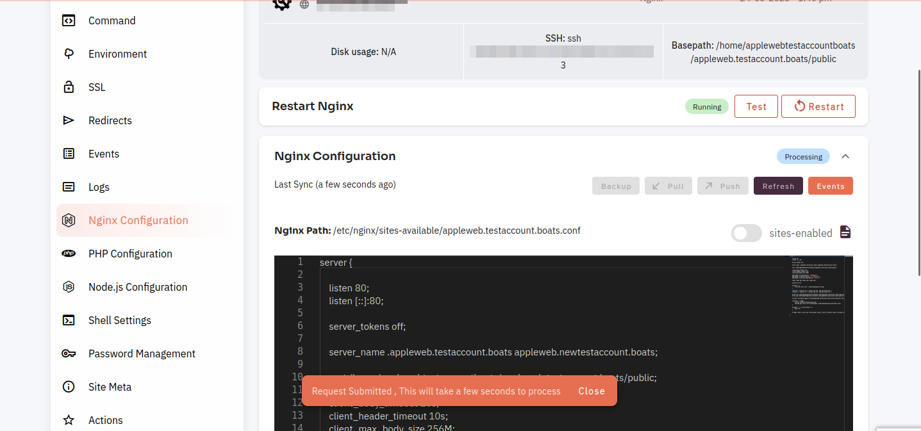Close the Request Submitted notification
Image resolution: width=921 pixels, height=431 pixels.
(x=592, y=391)
